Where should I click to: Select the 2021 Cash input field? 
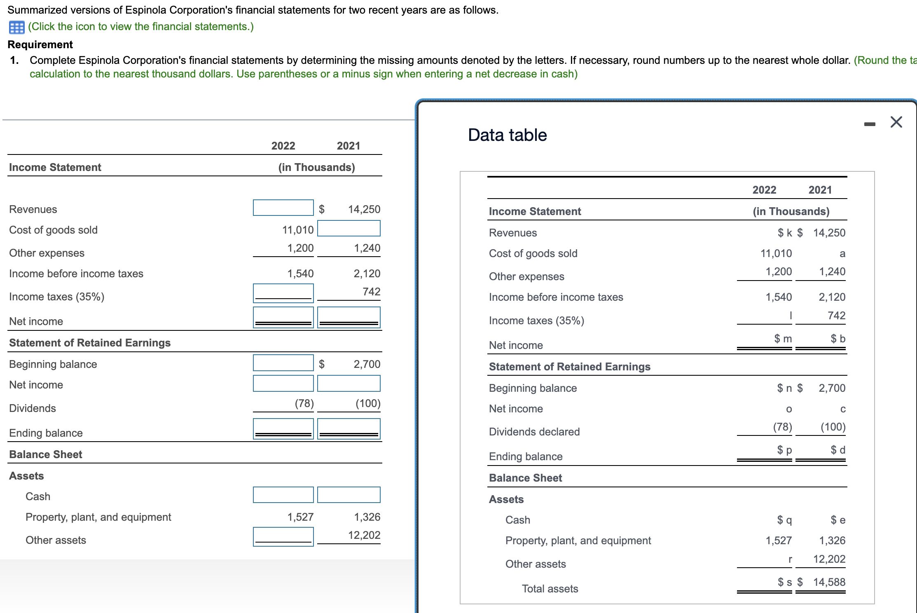click(349, 495)
